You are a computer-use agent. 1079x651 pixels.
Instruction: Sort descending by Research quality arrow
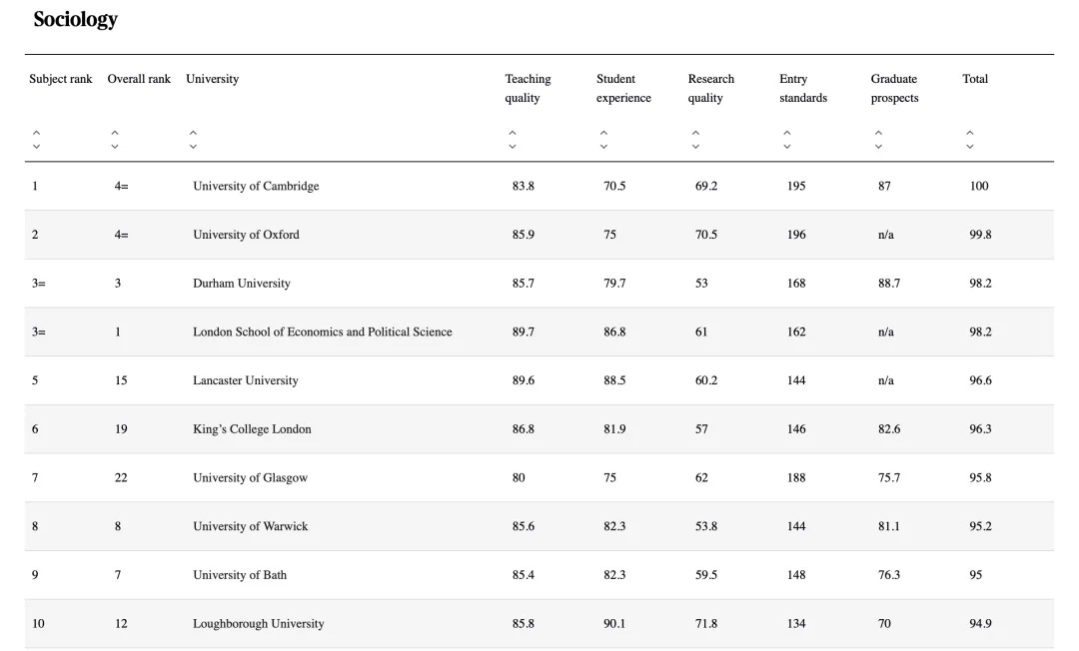(695, 147)
